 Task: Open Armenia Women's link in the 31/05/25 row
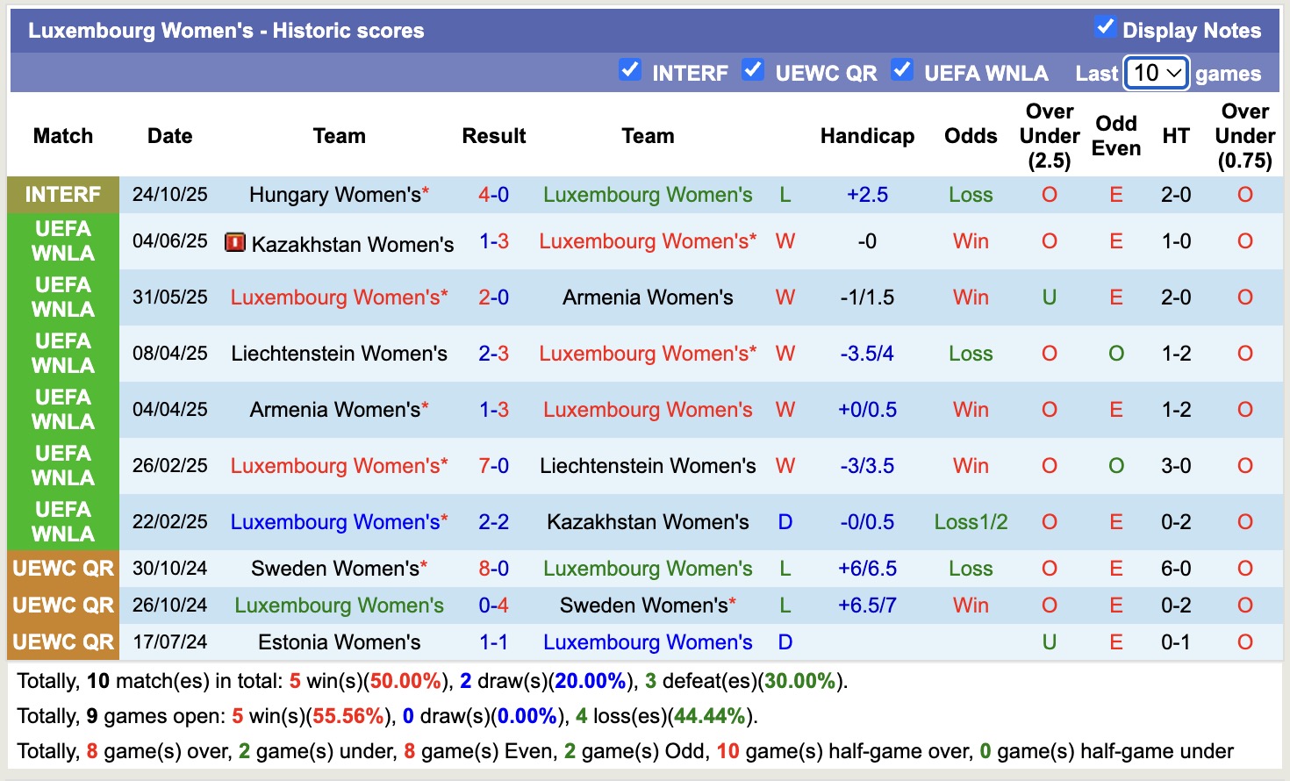click(648, 297)
